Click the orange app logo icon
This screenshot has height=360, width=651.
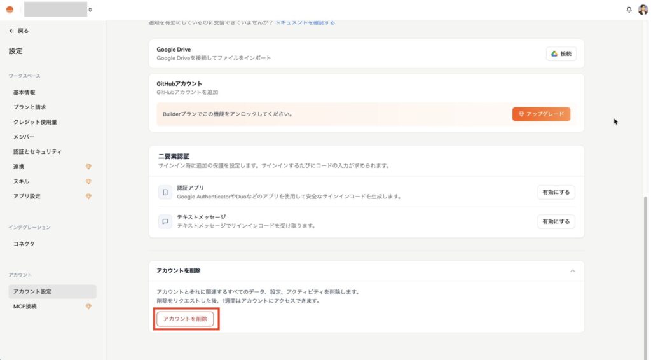click(10, 10)
